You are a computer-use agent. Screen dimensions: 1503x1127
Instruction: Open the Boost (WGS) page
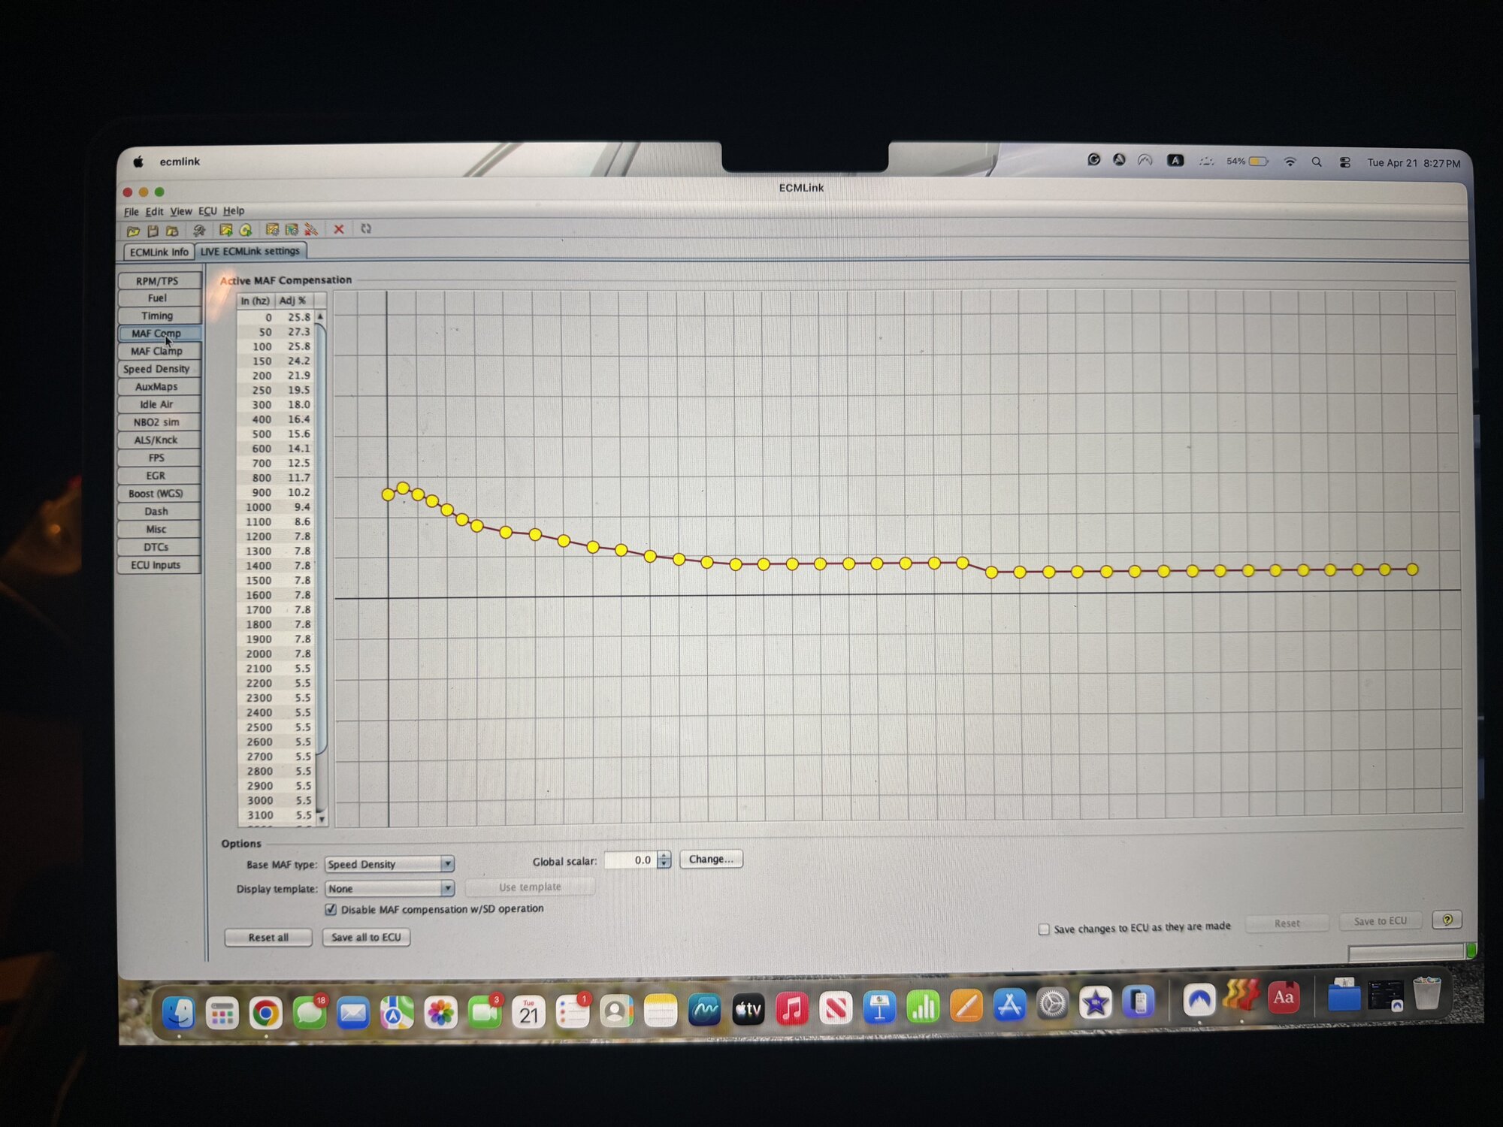click(158, 494)
